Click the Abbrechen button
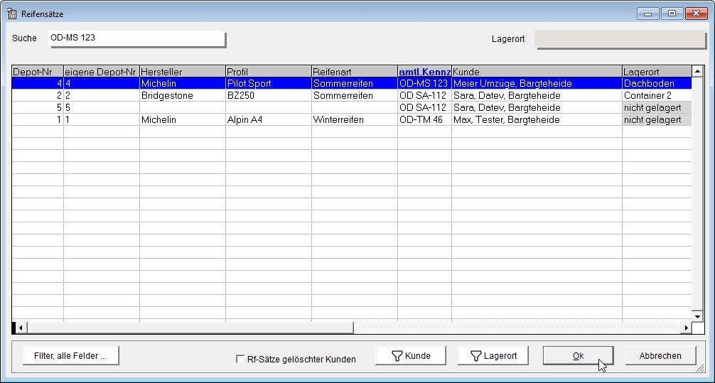Image resolution: width=715 pixels, height=383 pixels. pyautogui.click(x=660, y=355)
